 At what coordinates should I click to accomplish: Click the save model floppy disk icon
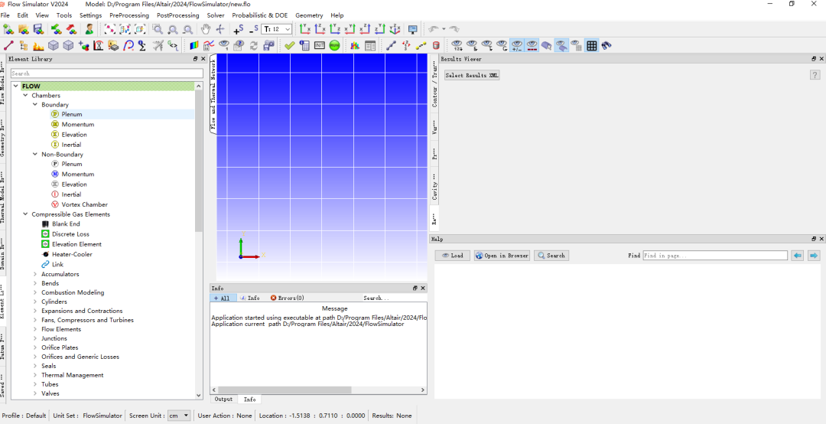38,30
